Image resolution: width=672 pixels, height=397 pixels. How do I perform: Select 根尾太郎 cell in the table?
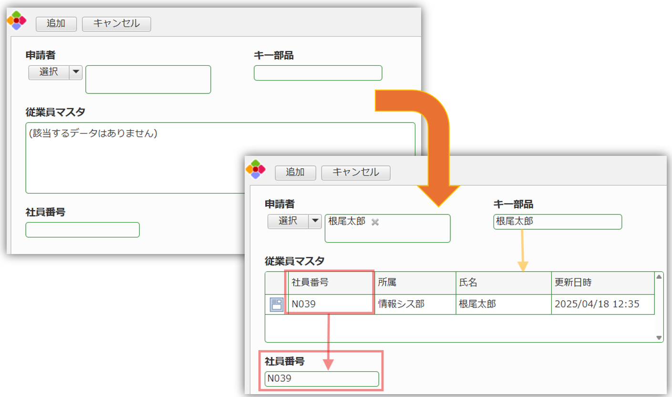click(x=504, y=305)
